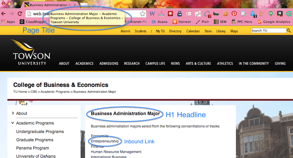Click the circular arrows extension with red badge

[x=207, y=14]
